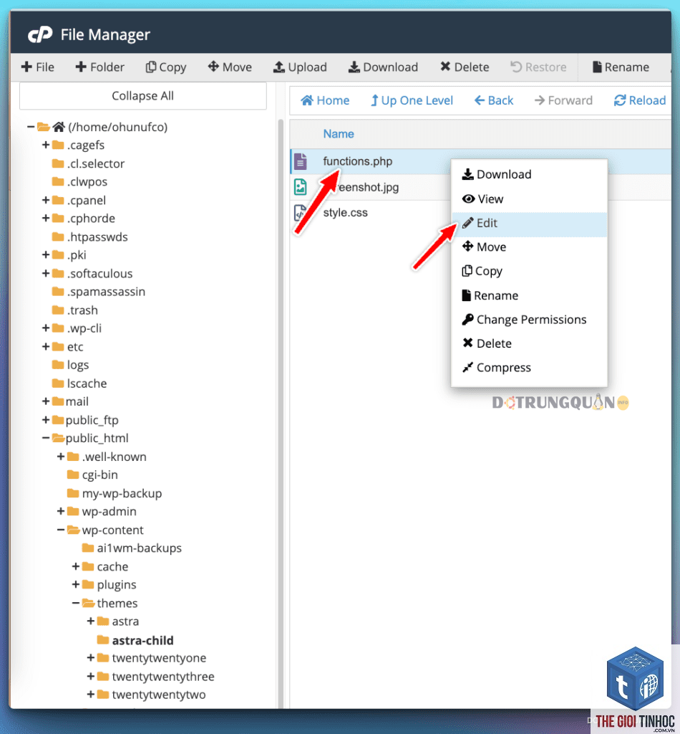Collapse the public_html folder

pos(46,438)
